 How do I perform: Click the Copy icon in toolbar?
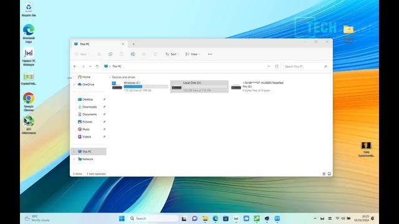(x=110, y=54)
